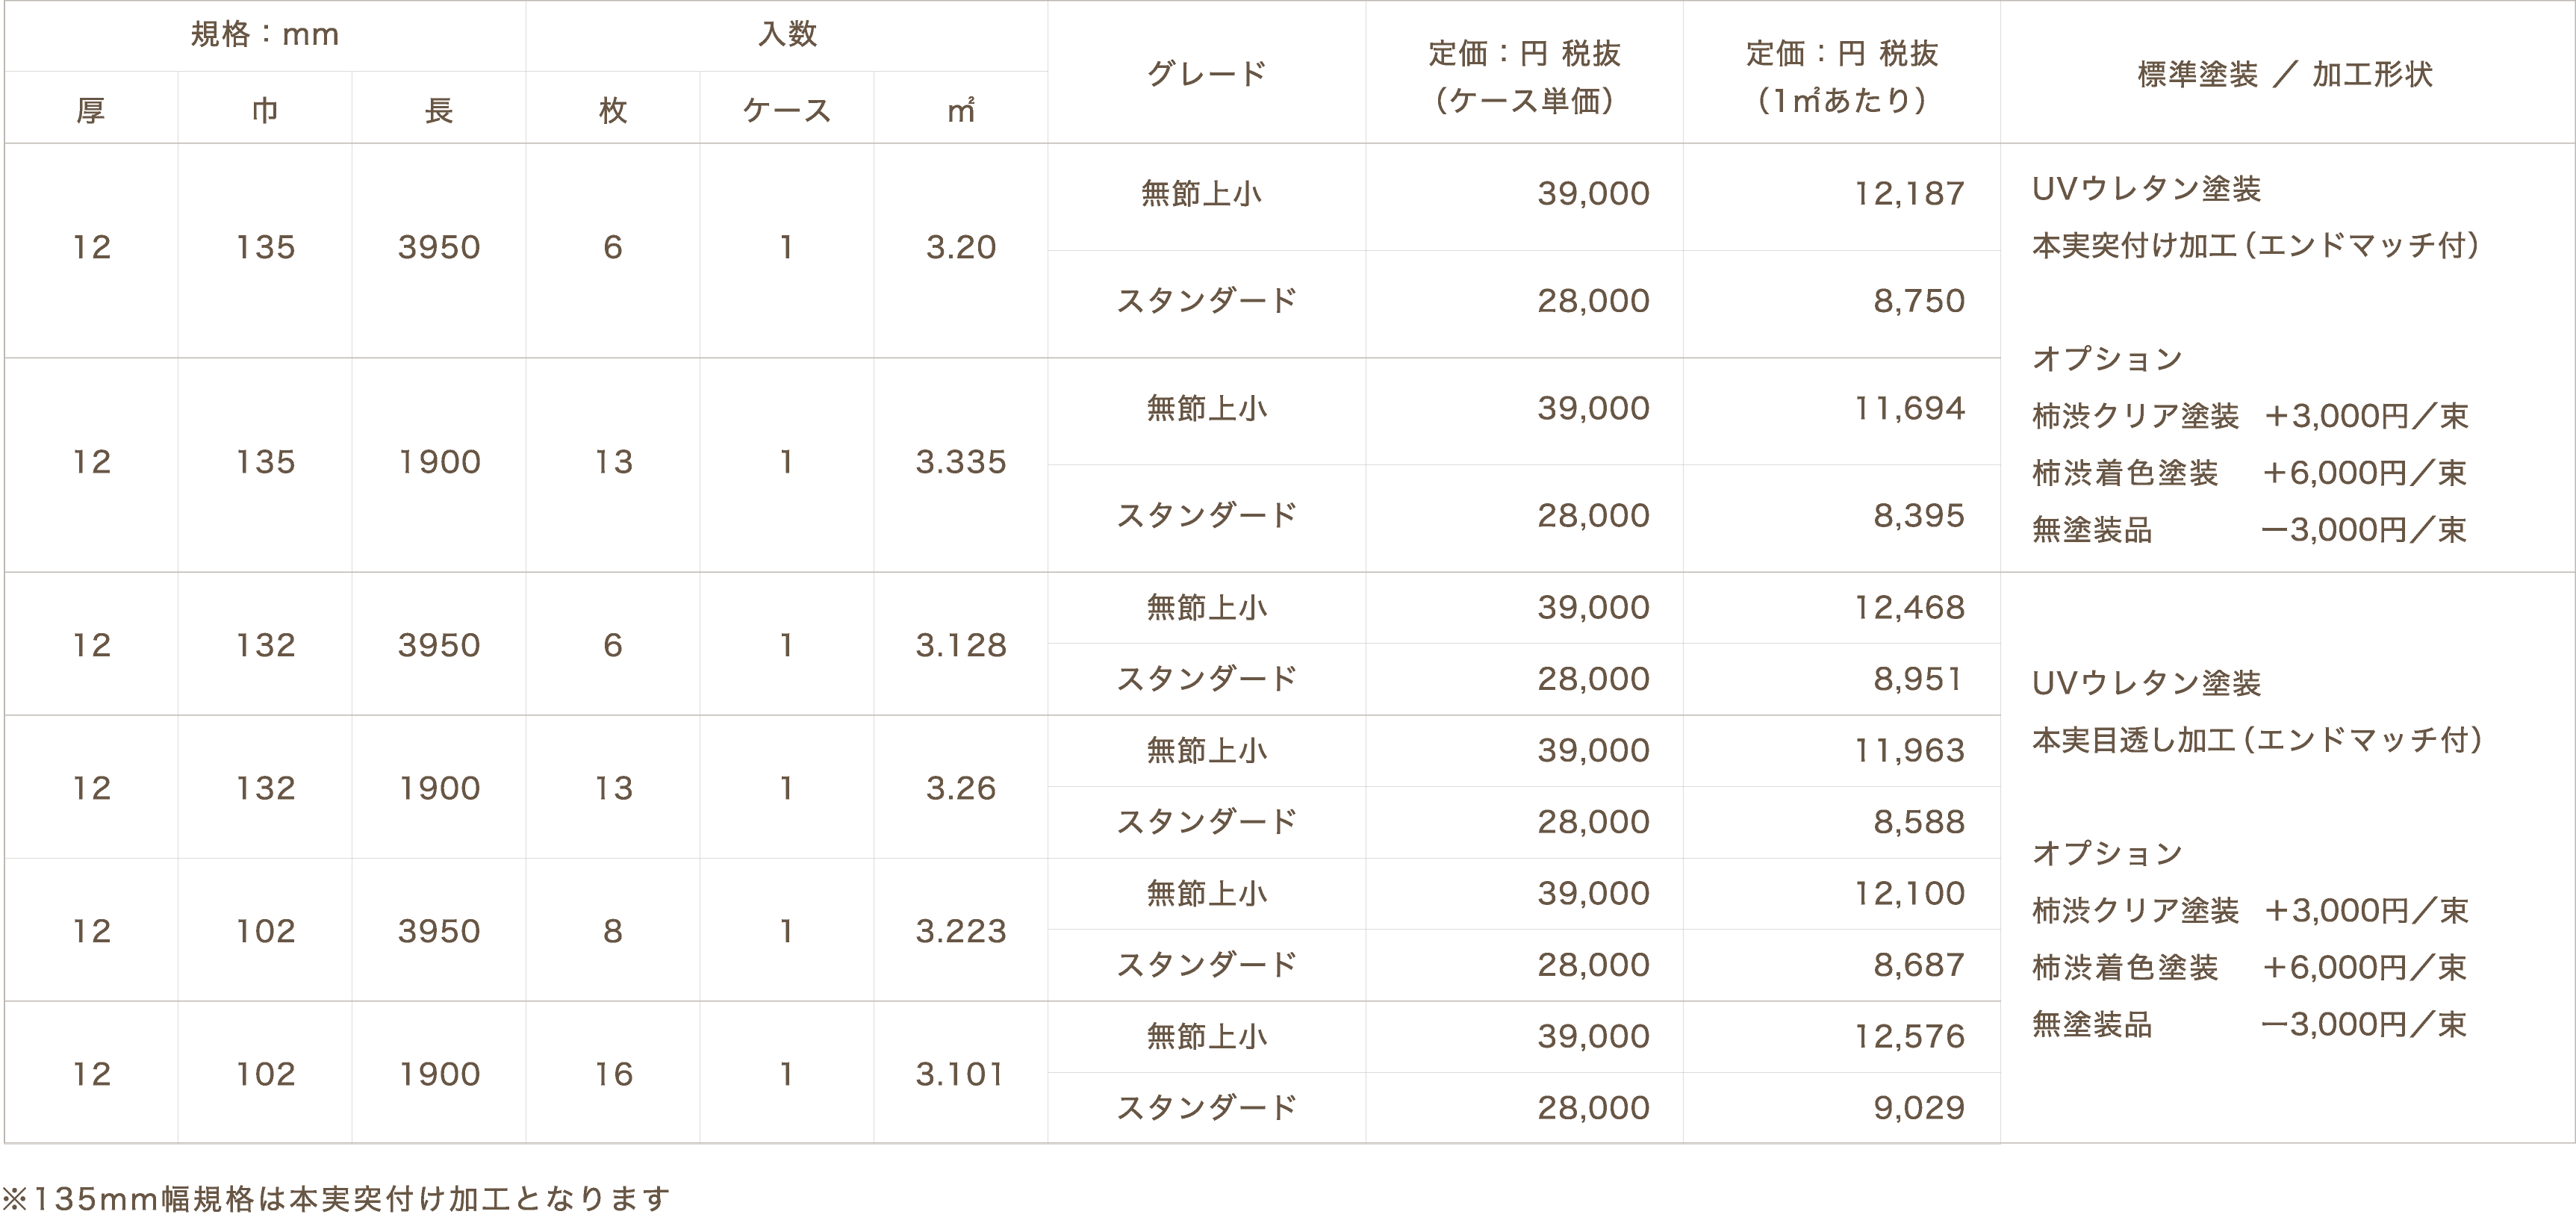Select the area value 3.128 cell

[x=960, y=646]
